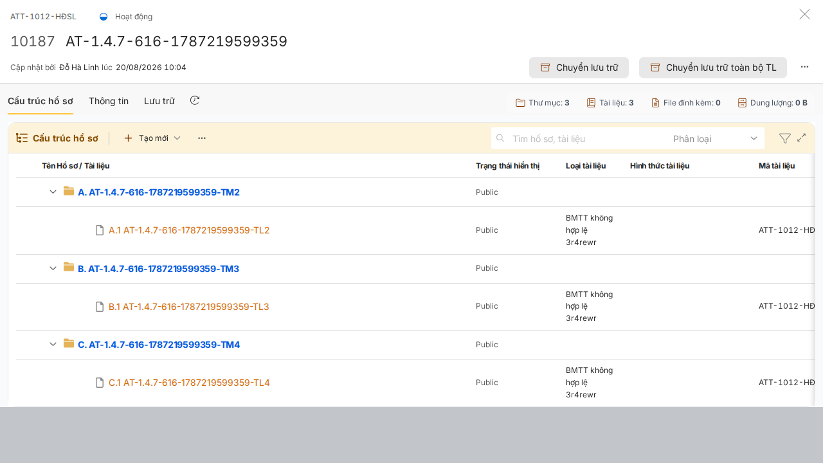Click the ATT-1012-HĐ code in TL4 row
Image resolution: width=823 pixels, height=463 pixels.
pos(787,383)
